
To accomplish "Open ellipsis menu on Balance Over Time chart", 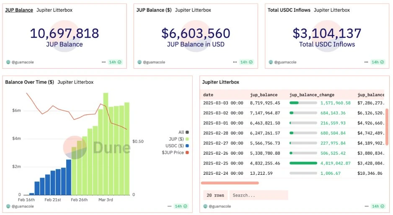I will [169, 206].
